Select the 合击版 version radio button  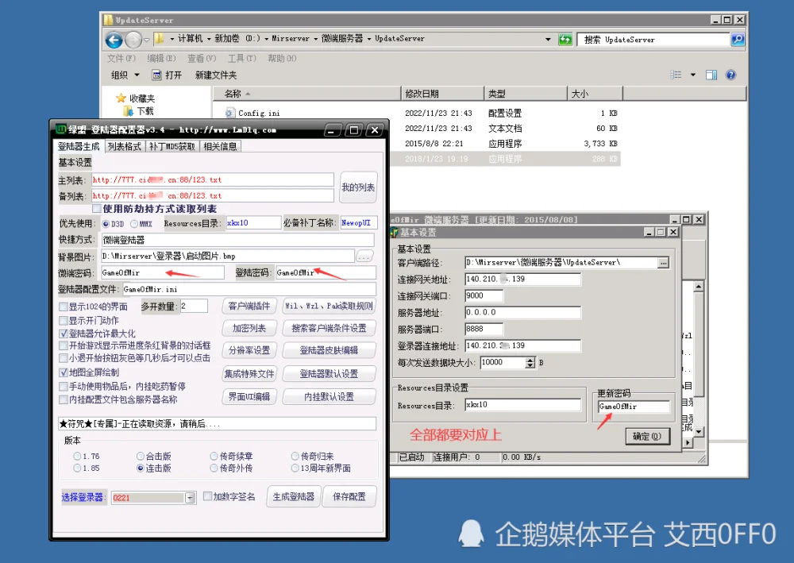(141, 457)
